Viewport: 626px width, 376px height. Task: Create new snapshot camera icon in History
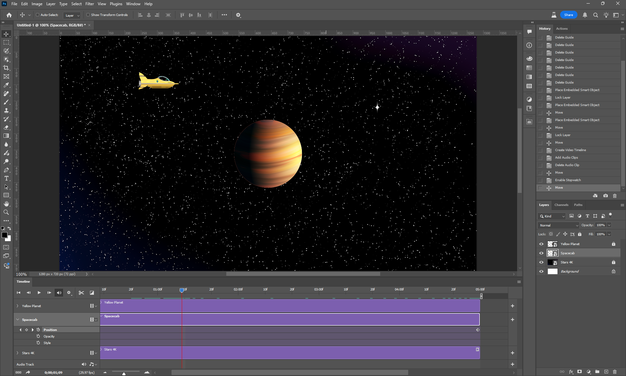tap(605, 196)
